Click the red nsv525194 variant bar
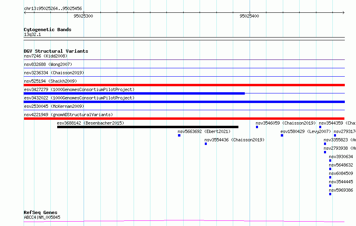Screen dimensions: 356x226 pos(184,85)
